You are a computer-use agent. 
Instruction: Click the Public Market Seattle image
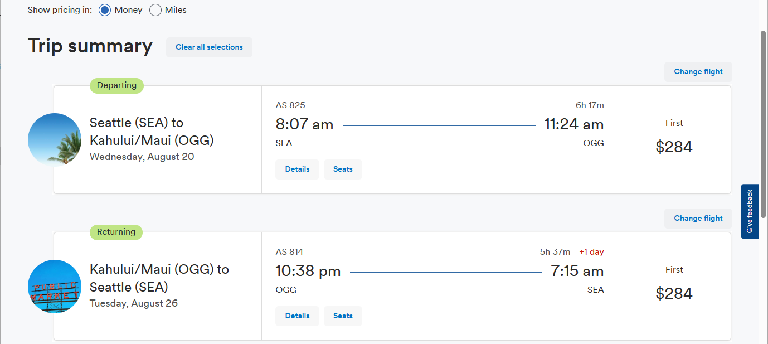tap(55, 287)
